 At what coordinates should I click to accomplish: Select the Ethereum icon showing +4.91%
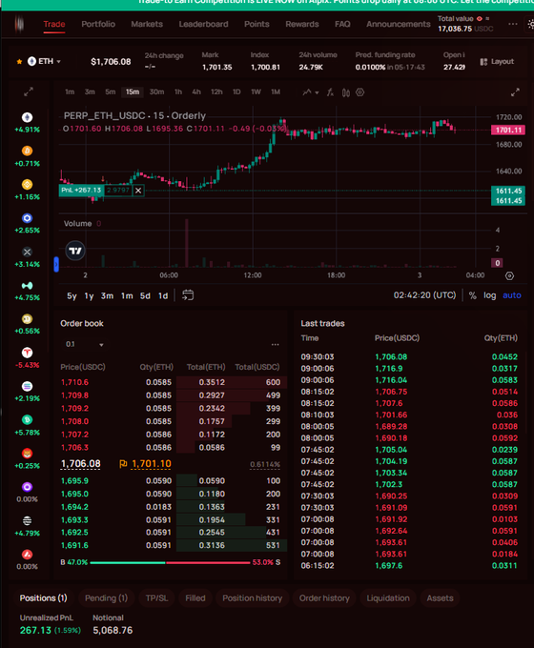tap(28, 117)
